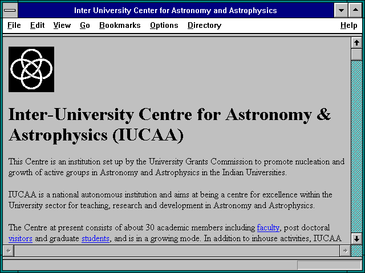
Task: Click the horizontal scrollbar track
Action: point(177,251)
